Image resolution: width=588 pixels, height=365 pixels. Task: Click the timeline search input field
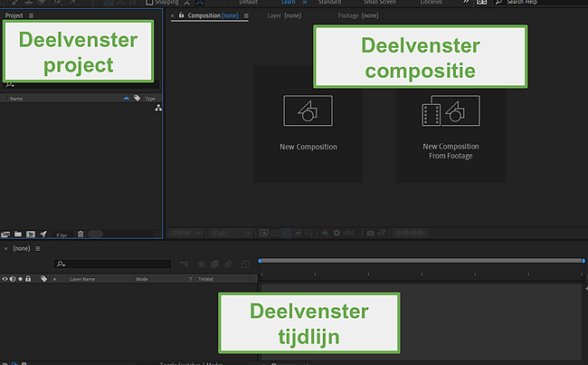click(112, 264)
